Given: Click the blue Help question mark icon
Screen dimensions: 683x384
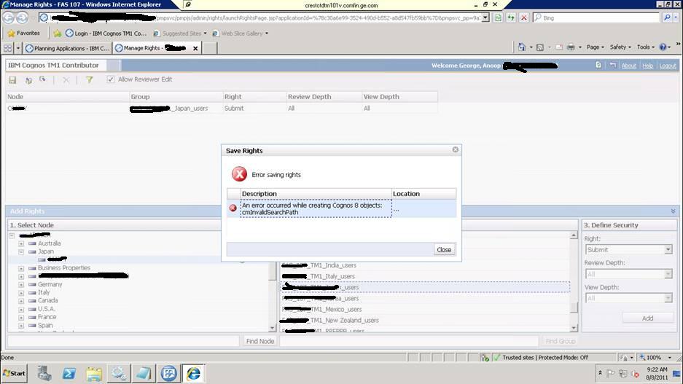Looking at the screenshot, I should click(x=663, y=47).
